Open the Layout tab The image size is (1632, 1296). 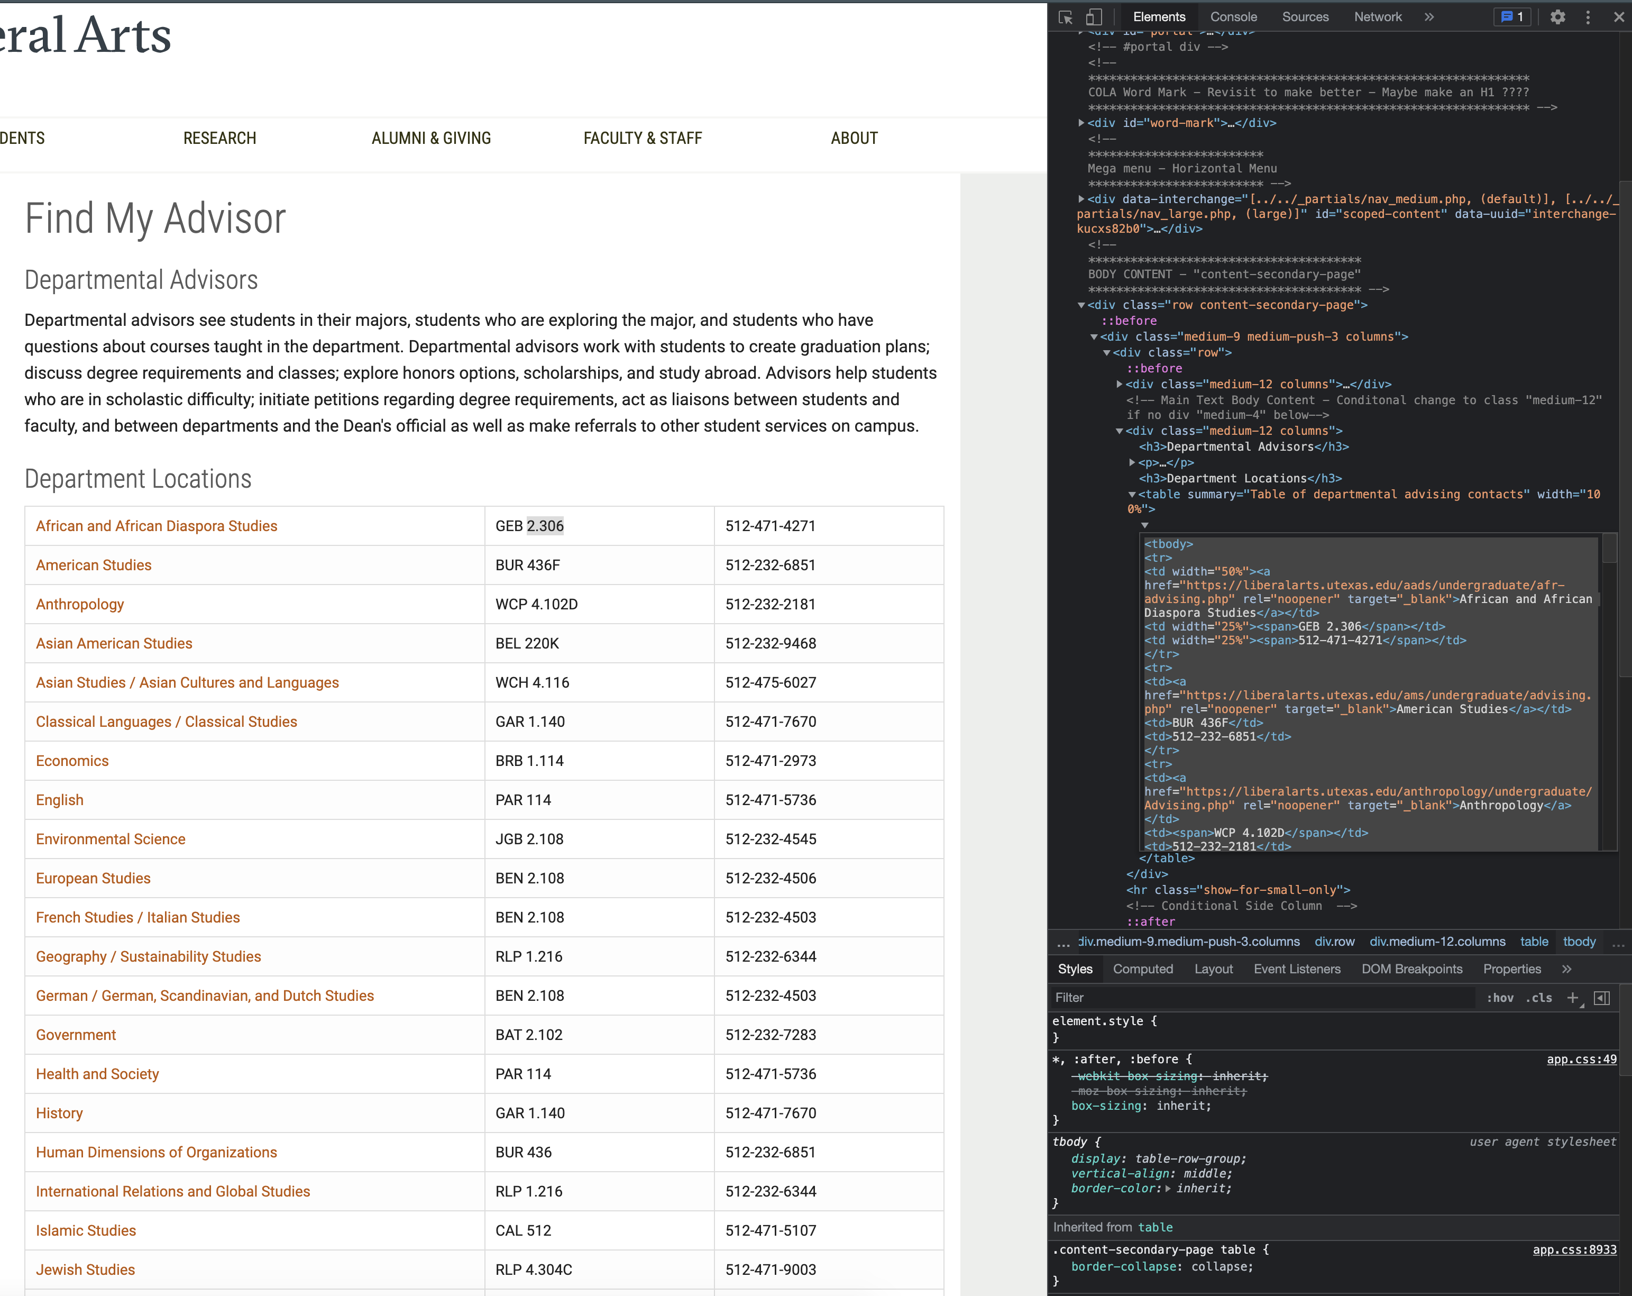coord(1213,969)
